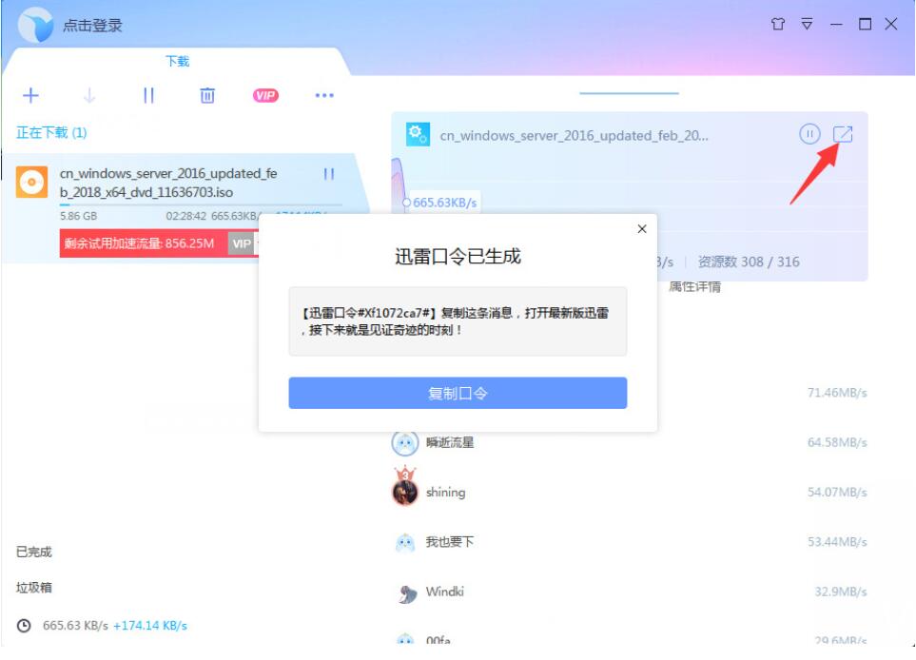Click 点击登录 to sign in

click(92, 26)
